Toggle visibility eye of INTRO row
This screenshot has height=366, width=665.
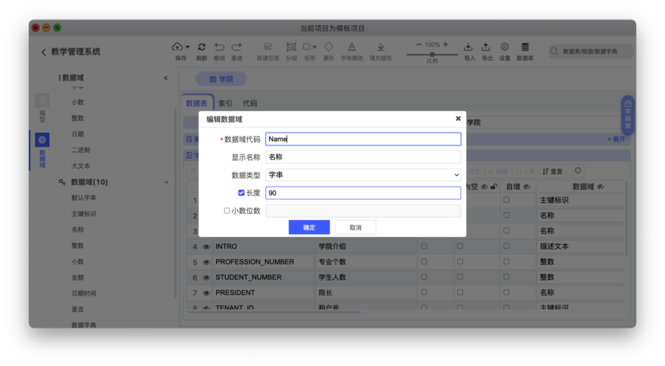tap(206, 247)
